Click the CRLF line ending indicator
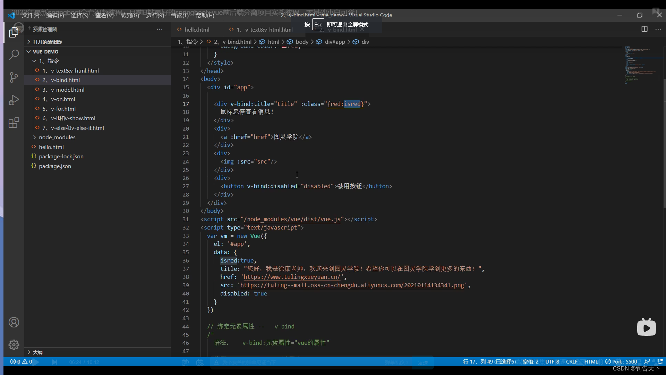This screenshot has width=666, height=375. click(x=572, y=362)
